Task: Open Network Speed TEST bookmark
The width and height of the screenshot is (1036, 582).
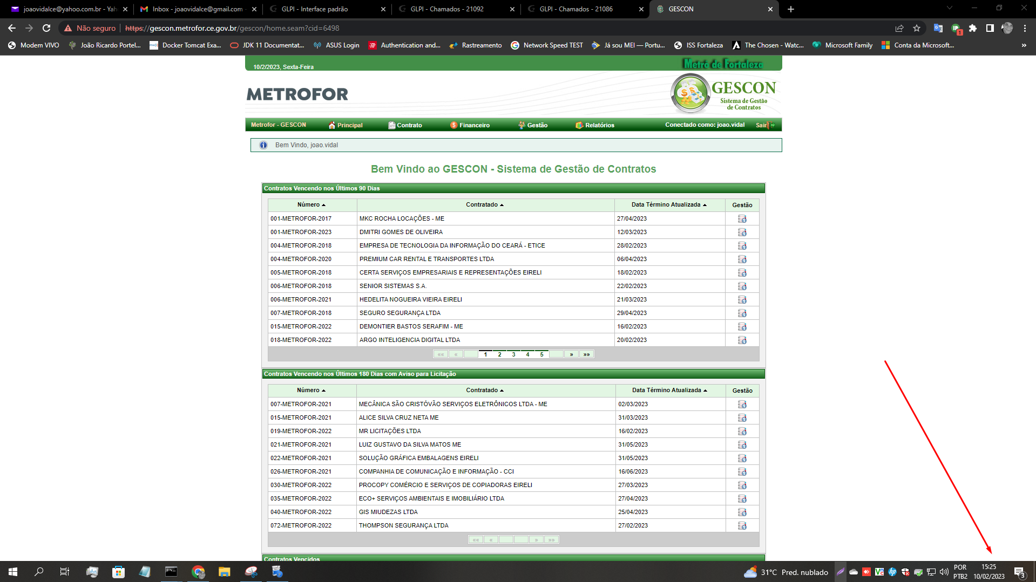Action: point(546,45)
